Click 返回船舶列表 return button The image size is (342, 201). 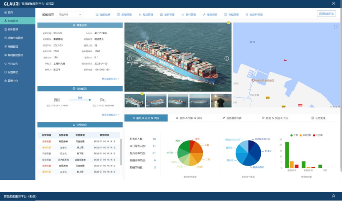click(x=327, y=14)
